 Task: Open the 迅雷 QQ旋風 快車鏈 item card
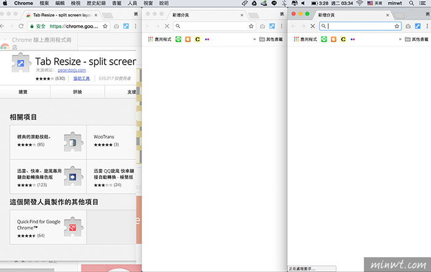click(x=111, y=177)
